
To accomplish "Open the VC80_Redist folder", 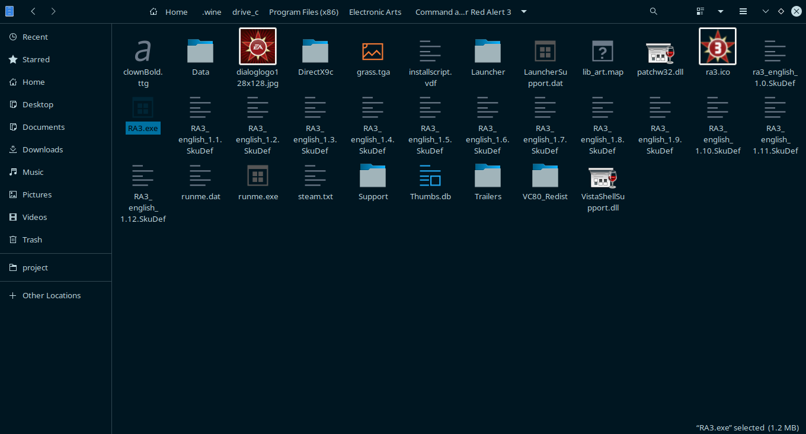I will (545, 175).
